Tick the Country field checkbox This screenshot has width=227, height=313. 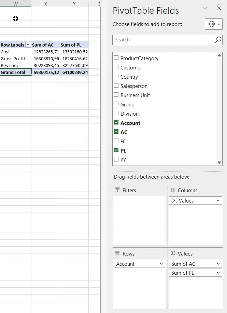(116, 77)
